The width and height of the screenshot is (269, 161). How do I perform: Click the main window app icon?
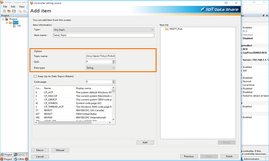pyautogui.click(x=2, y=2)
